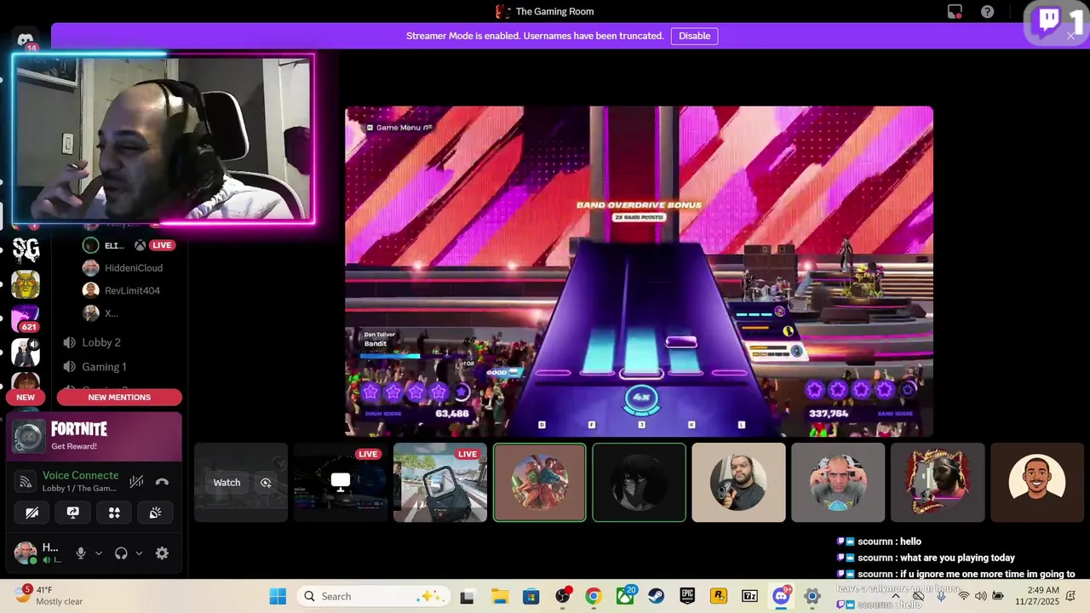The width and height of the screenshot is (1090, 613).
Task: Open Discord user settings gear
Action: [x=162, y=553]
